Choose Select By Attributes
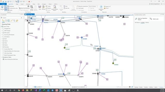Viewport: 165px width, 92px height. coord(24,8)
